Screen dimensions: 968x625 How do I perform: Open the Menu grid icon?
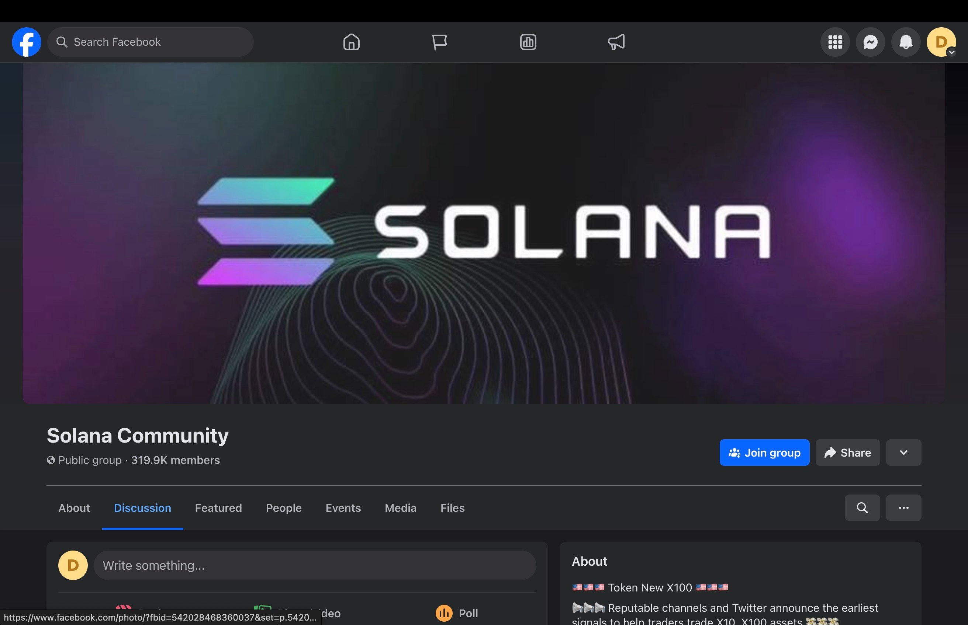click(x=835, y=42)
